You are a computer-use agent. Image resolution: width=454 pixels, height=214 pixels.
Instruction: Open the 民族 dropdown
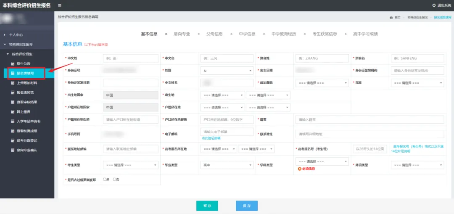click(417, 83)
